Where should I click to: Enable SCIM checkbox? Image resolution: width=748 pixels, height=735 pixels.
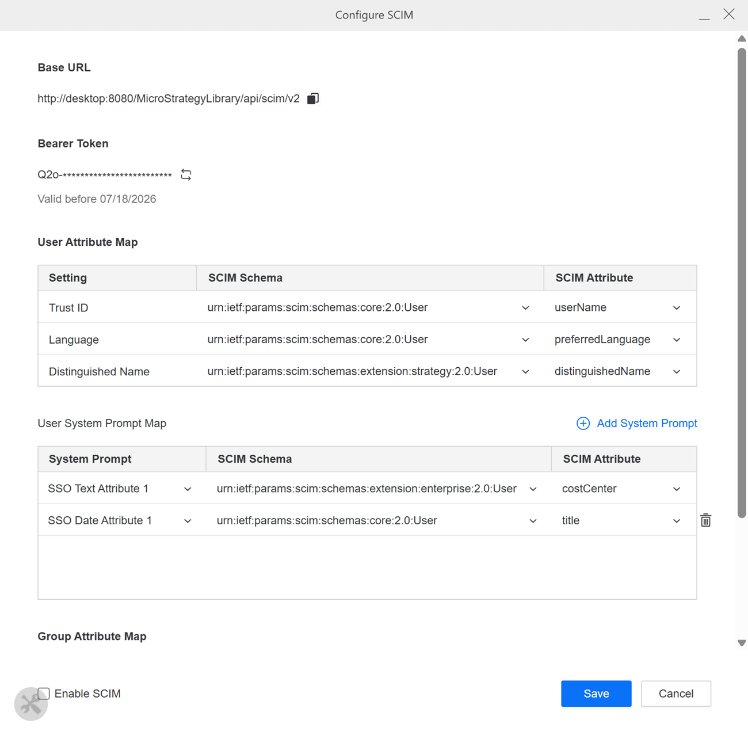click(44, 694)
